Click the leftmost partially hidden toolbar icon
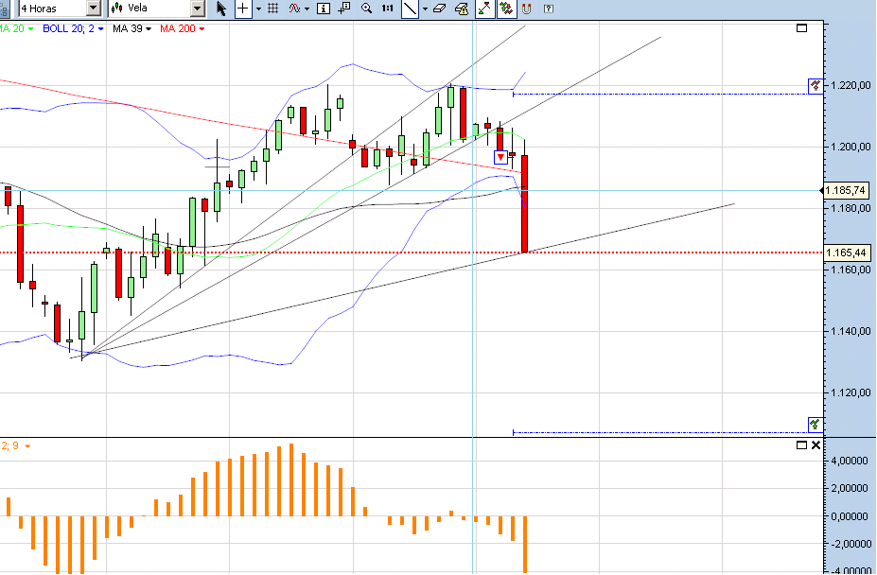877x575 pixels. [x=4, y=9]
